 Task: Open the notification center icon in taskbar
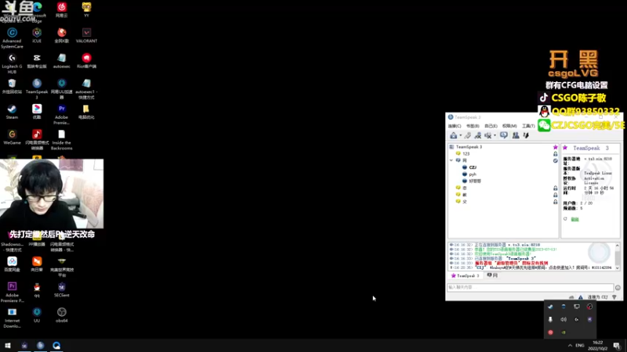pyautogui.click(x=617, y=346)
